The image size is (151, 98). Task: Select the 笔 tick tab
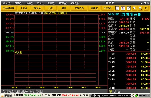111,91
